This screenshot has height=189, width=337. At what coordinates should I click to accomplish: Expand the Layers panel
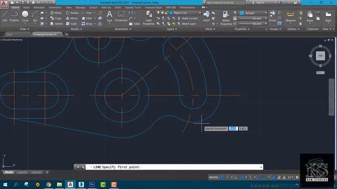point(172,29)
